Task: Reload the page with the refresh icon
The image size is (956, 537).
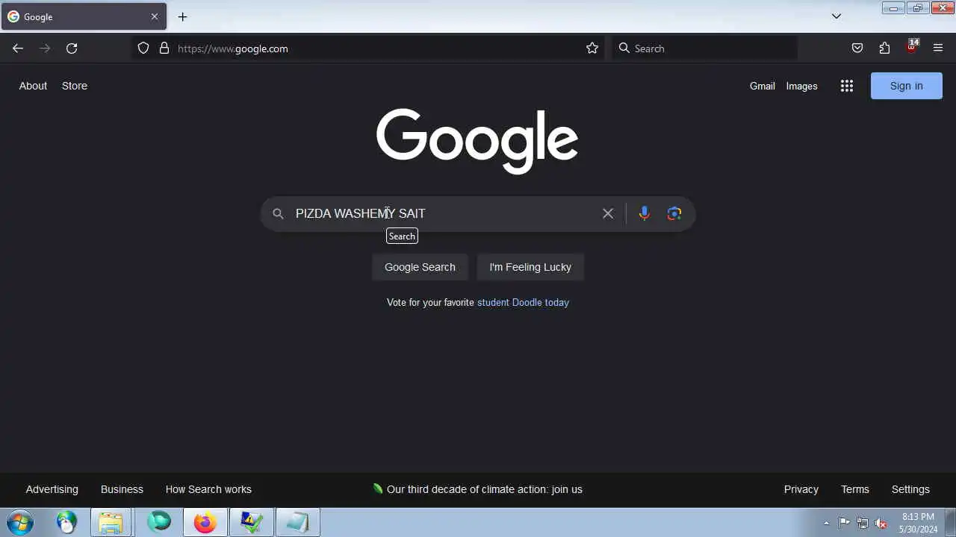Action: 72,48
